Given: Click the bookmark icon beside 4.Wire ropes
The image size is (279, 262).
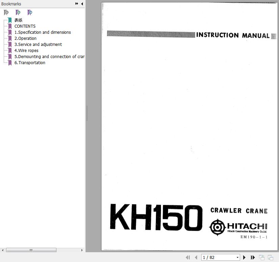Looking at the screenshot, I should point(10,51).
